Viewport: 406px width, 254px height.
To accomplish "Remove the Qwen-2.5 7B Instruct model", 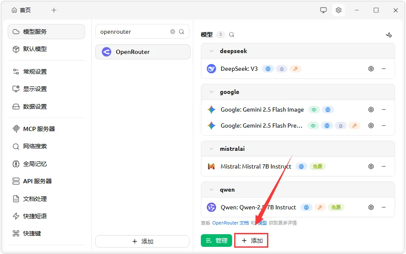I will (x=384, y=207).
